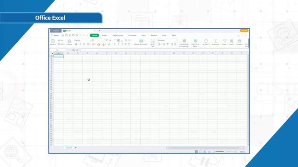Image resolution: width=298 pixels, height=167 pixels.
Task: Click the insert function fx icon
Action: click(x=77, y=50)
